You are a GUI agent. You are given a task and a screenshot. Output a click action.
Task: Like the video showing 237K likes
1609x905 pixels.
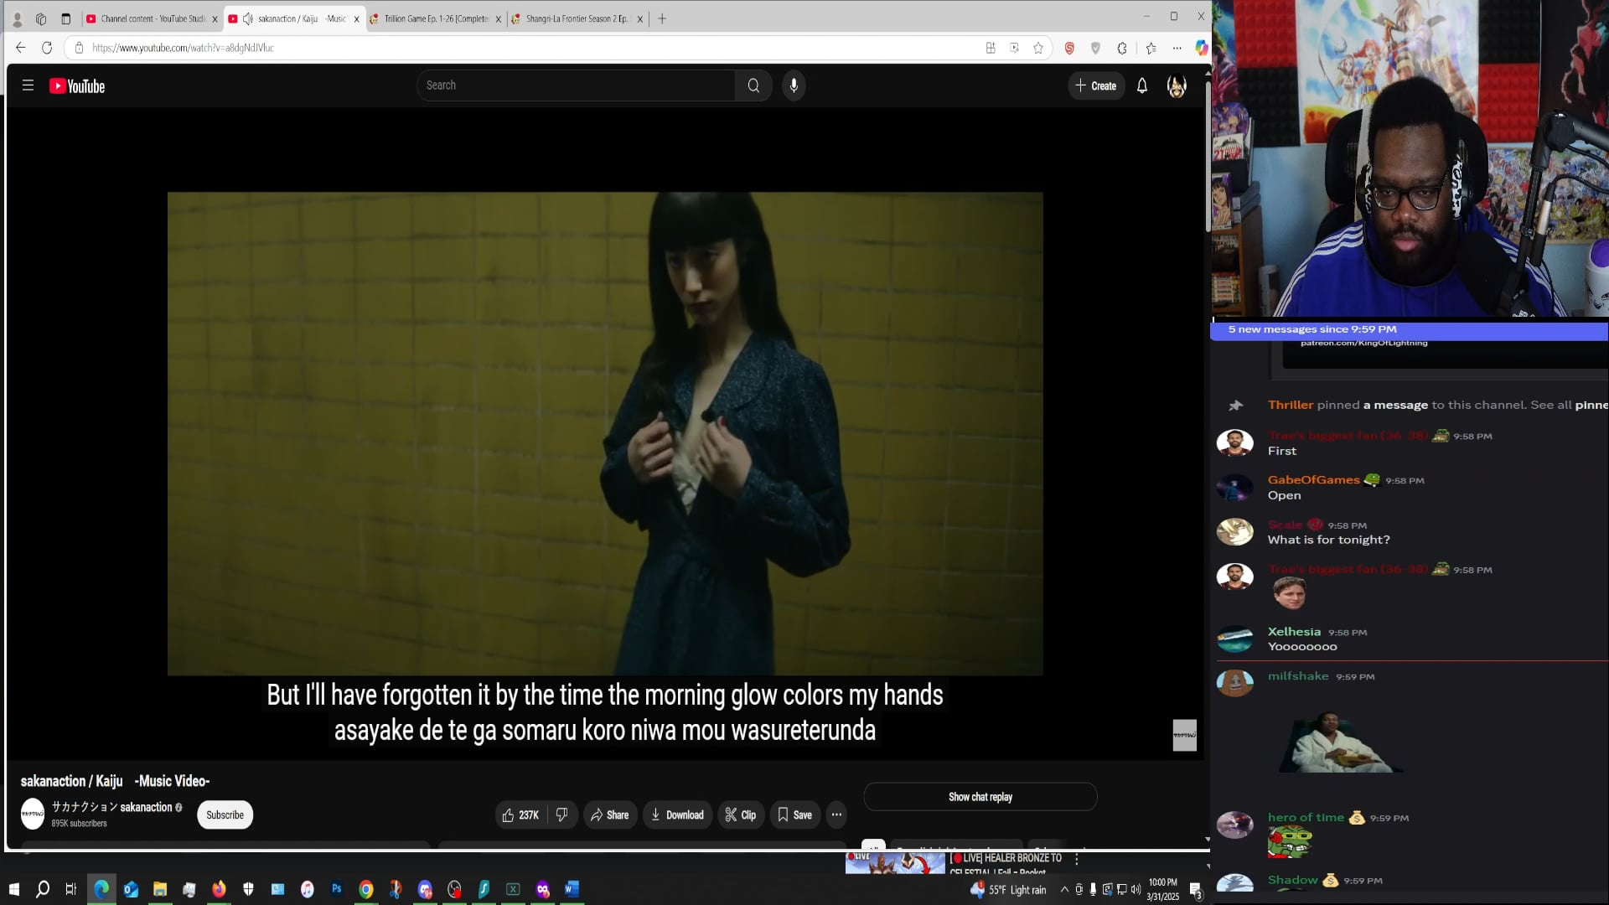click(521, 814)
